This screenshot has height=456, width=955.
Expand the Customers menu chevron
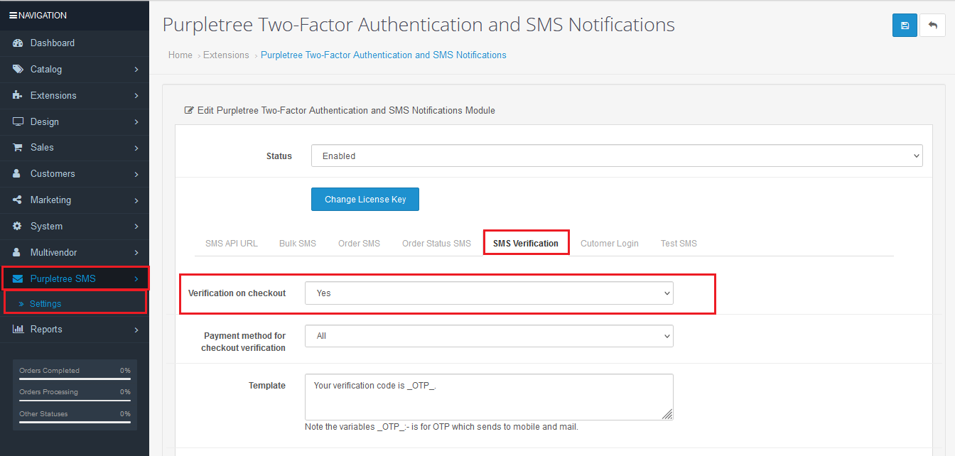[x=136, y=174]
